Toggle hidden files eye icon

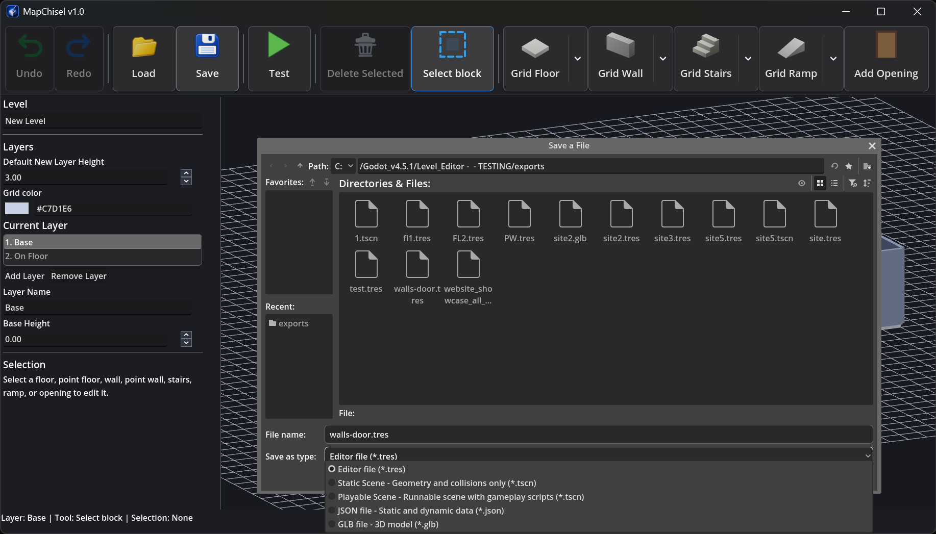(802, 183)
